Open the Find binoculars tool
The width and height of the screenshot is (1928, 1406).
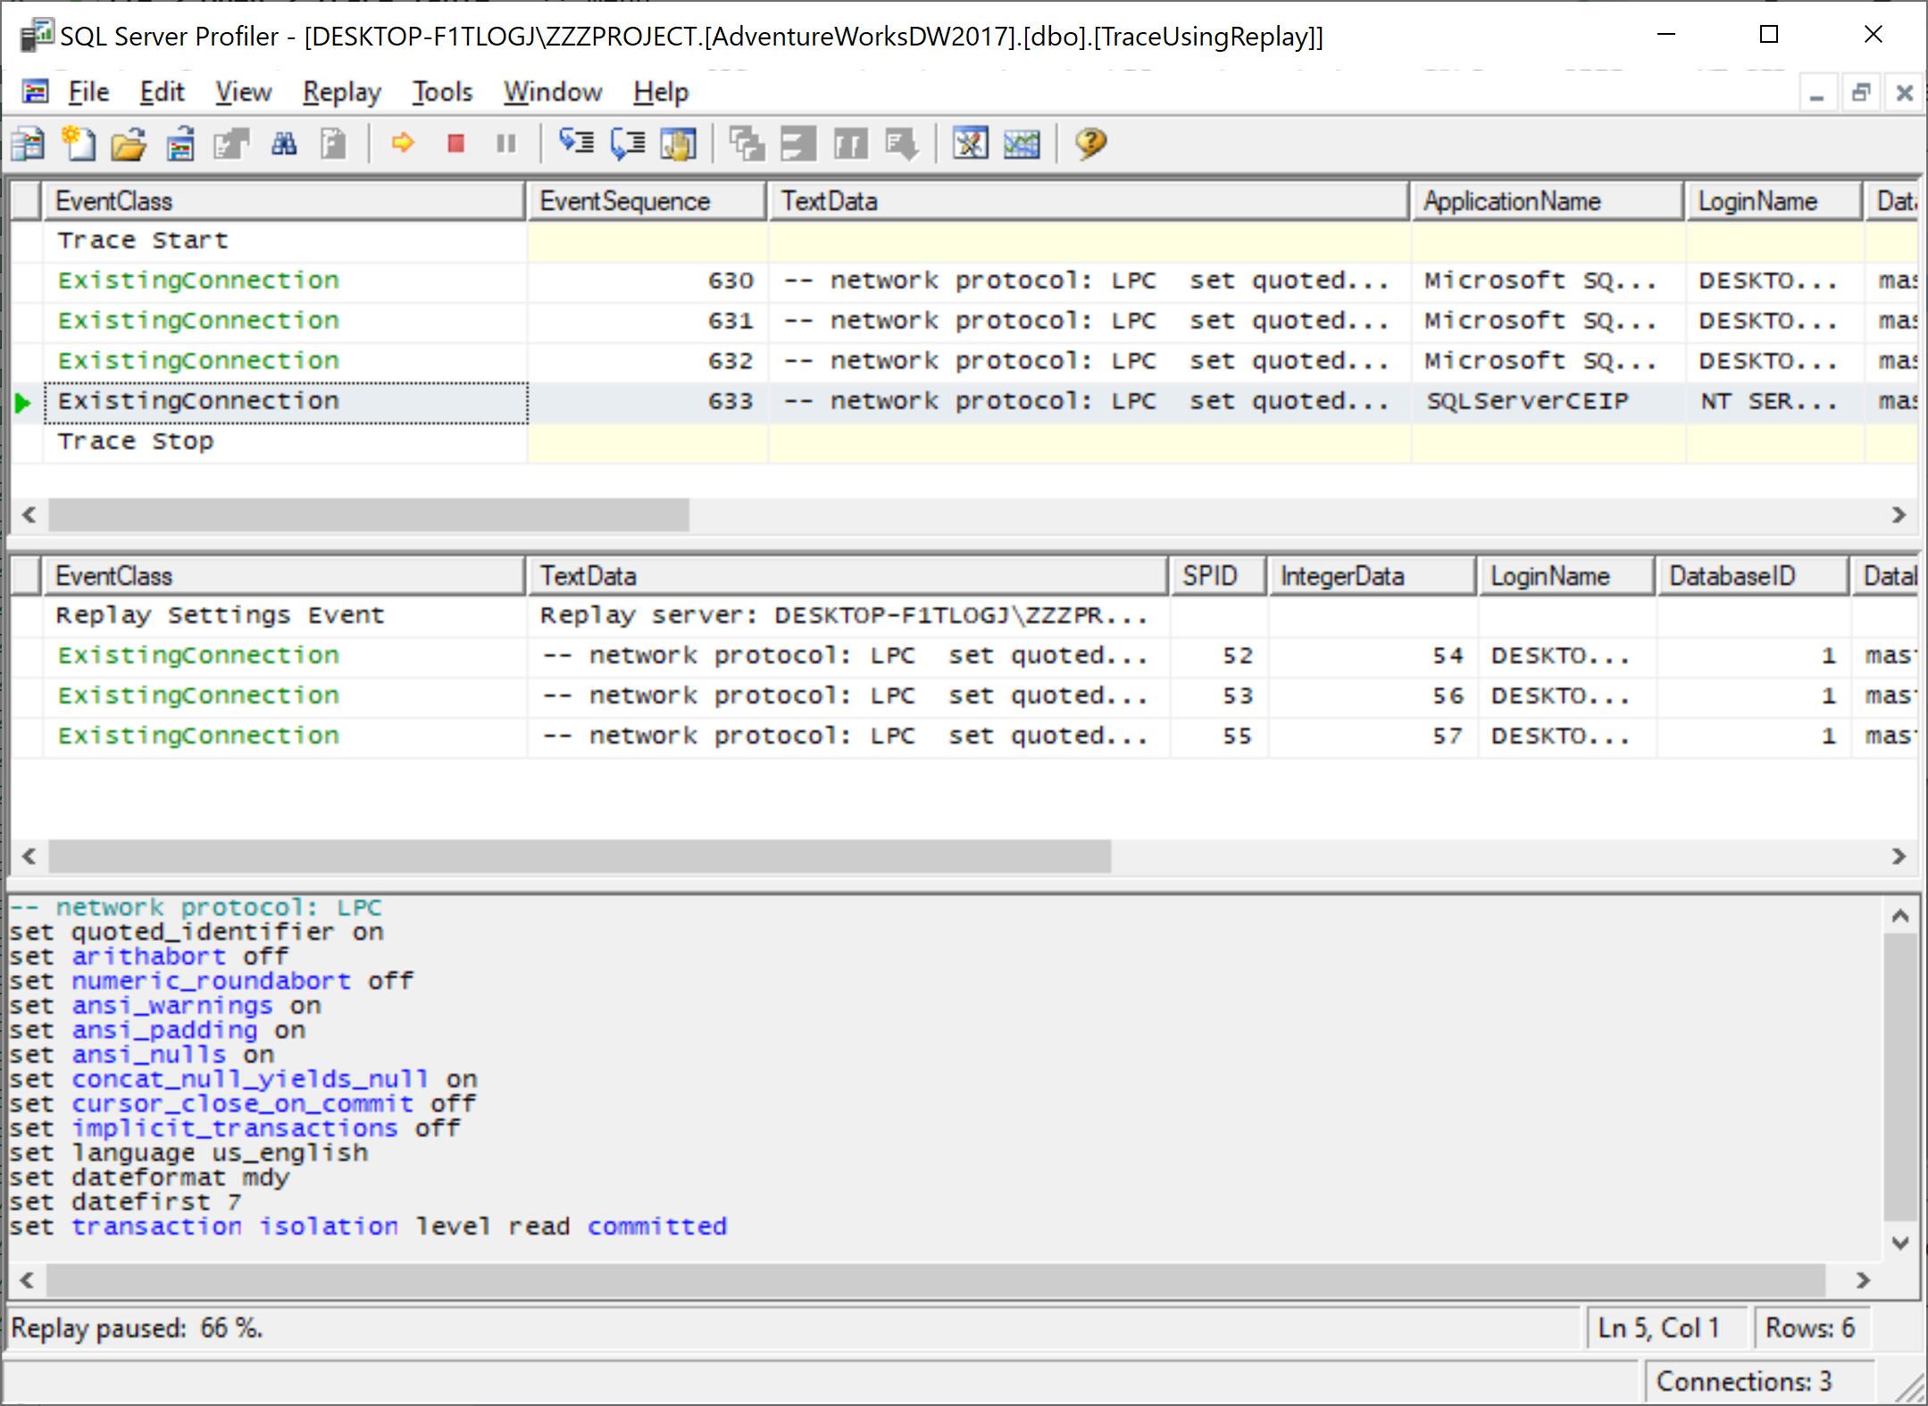tap(284, 143)
